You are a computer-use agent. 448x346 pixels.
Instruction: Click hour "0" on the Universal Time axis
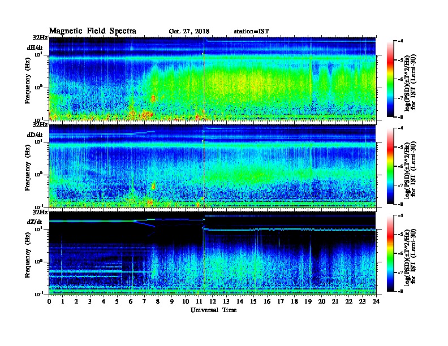tap(49, 301)
